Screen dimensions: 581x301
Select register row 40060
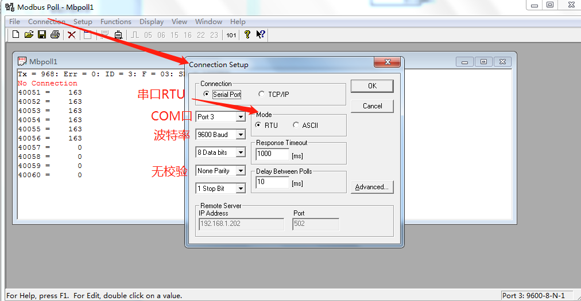50,175
